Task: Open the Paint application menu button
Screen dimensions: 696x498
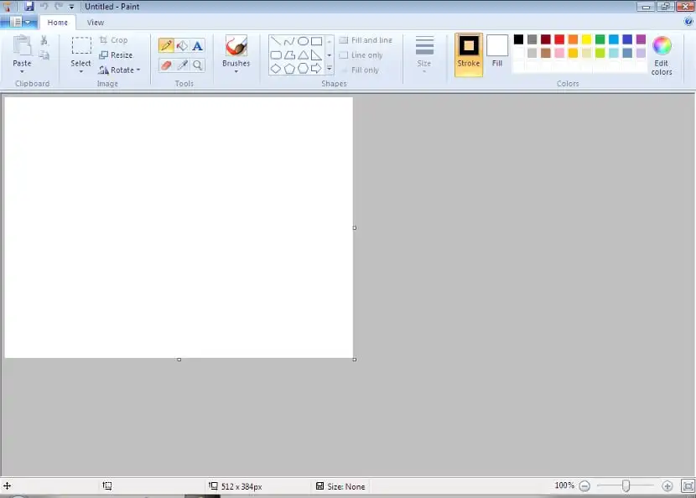Action: [18, 22]
